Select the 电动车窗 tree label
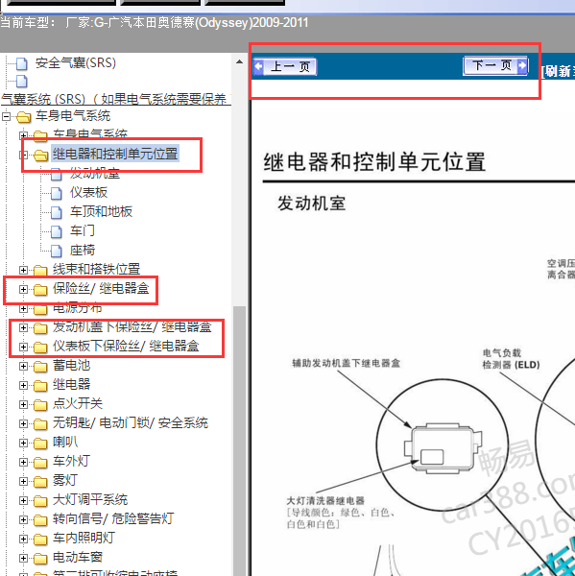This screenshot has height=576, width=575. (x=78, y=557)
